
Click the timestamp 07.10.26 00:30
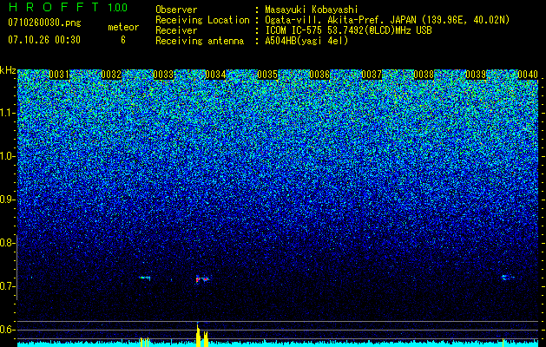(x=44, y=40)
